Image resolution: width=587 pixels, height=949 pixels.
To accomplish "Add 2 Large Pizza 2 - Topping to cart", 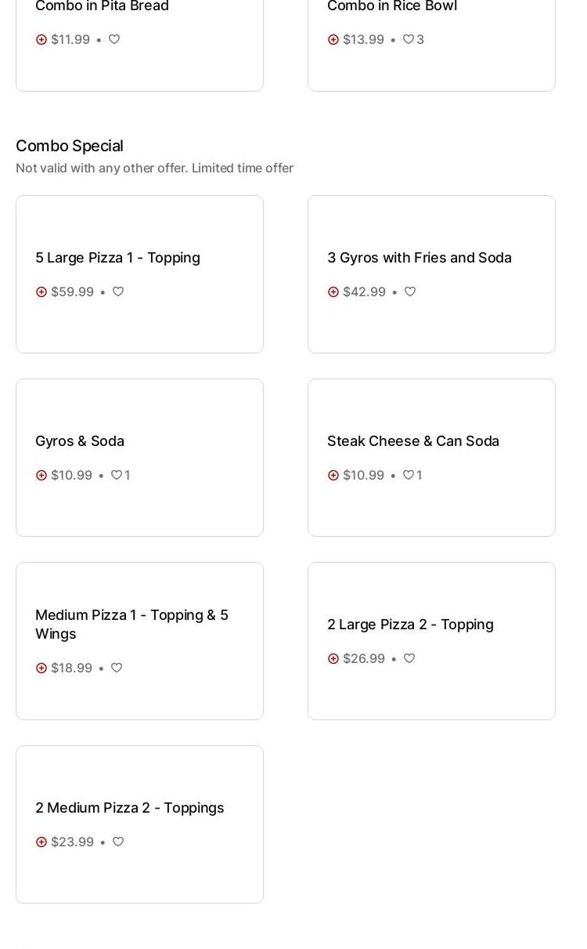I will 333,658.
